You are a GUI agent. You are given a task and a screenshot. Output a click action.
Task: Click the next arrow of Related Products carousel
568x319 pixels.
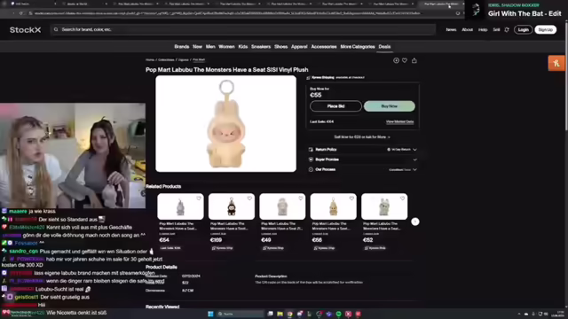click(x=415, y=222)
